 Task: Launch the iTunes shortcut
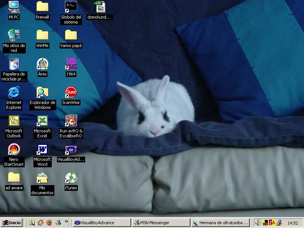click(71, 178)
